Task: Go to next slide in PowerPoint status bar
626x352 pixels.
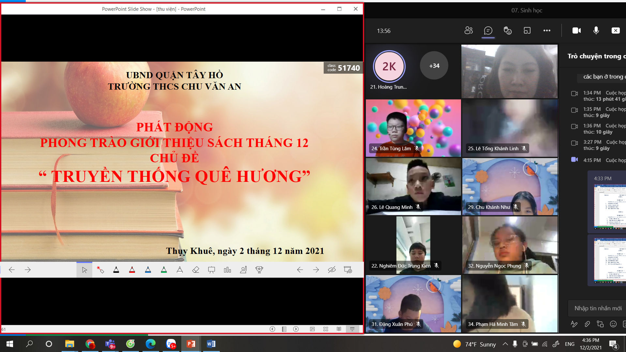Action: pyautogui.click(x=296, y=329)
